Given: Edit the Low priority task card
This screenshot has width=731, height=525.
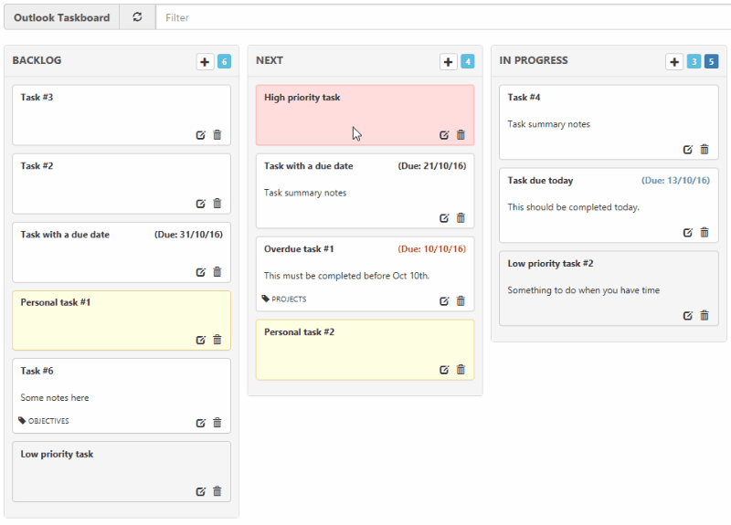Looking at the screenshot, I should [200, 491].
